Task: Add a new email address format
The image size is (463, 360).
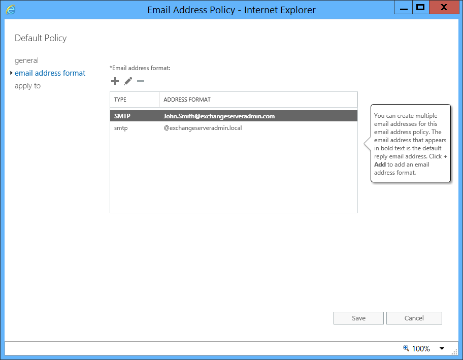Action: [x=115, y=81]
